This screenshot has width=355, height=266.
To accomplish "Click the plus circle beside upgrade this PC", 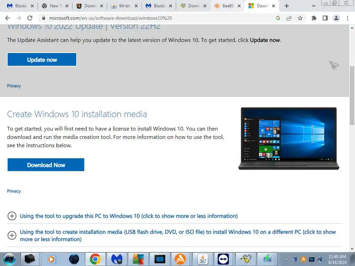I will tap(12, 216).
